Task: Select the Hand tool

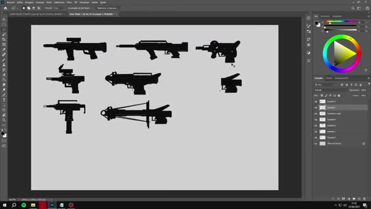Action: (x=4, y=115)
